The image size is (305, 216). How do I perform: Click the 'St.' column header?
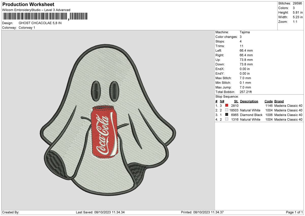236,101
